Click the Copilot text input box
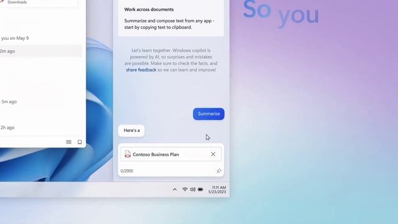The height and width of the screenshot is (224, 398). click(171, 160)
